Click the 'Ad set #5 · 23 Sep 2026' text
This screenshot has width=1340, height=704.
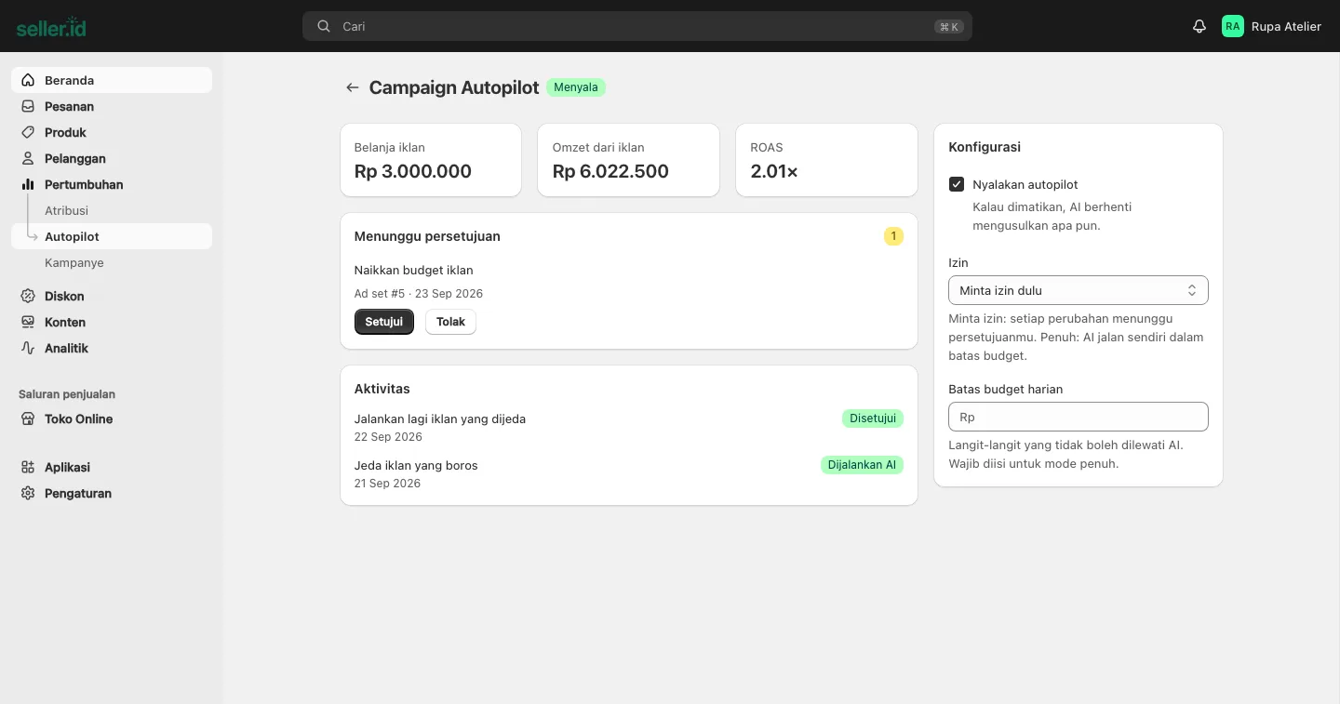pyautogui.click(x=419, y=294)
